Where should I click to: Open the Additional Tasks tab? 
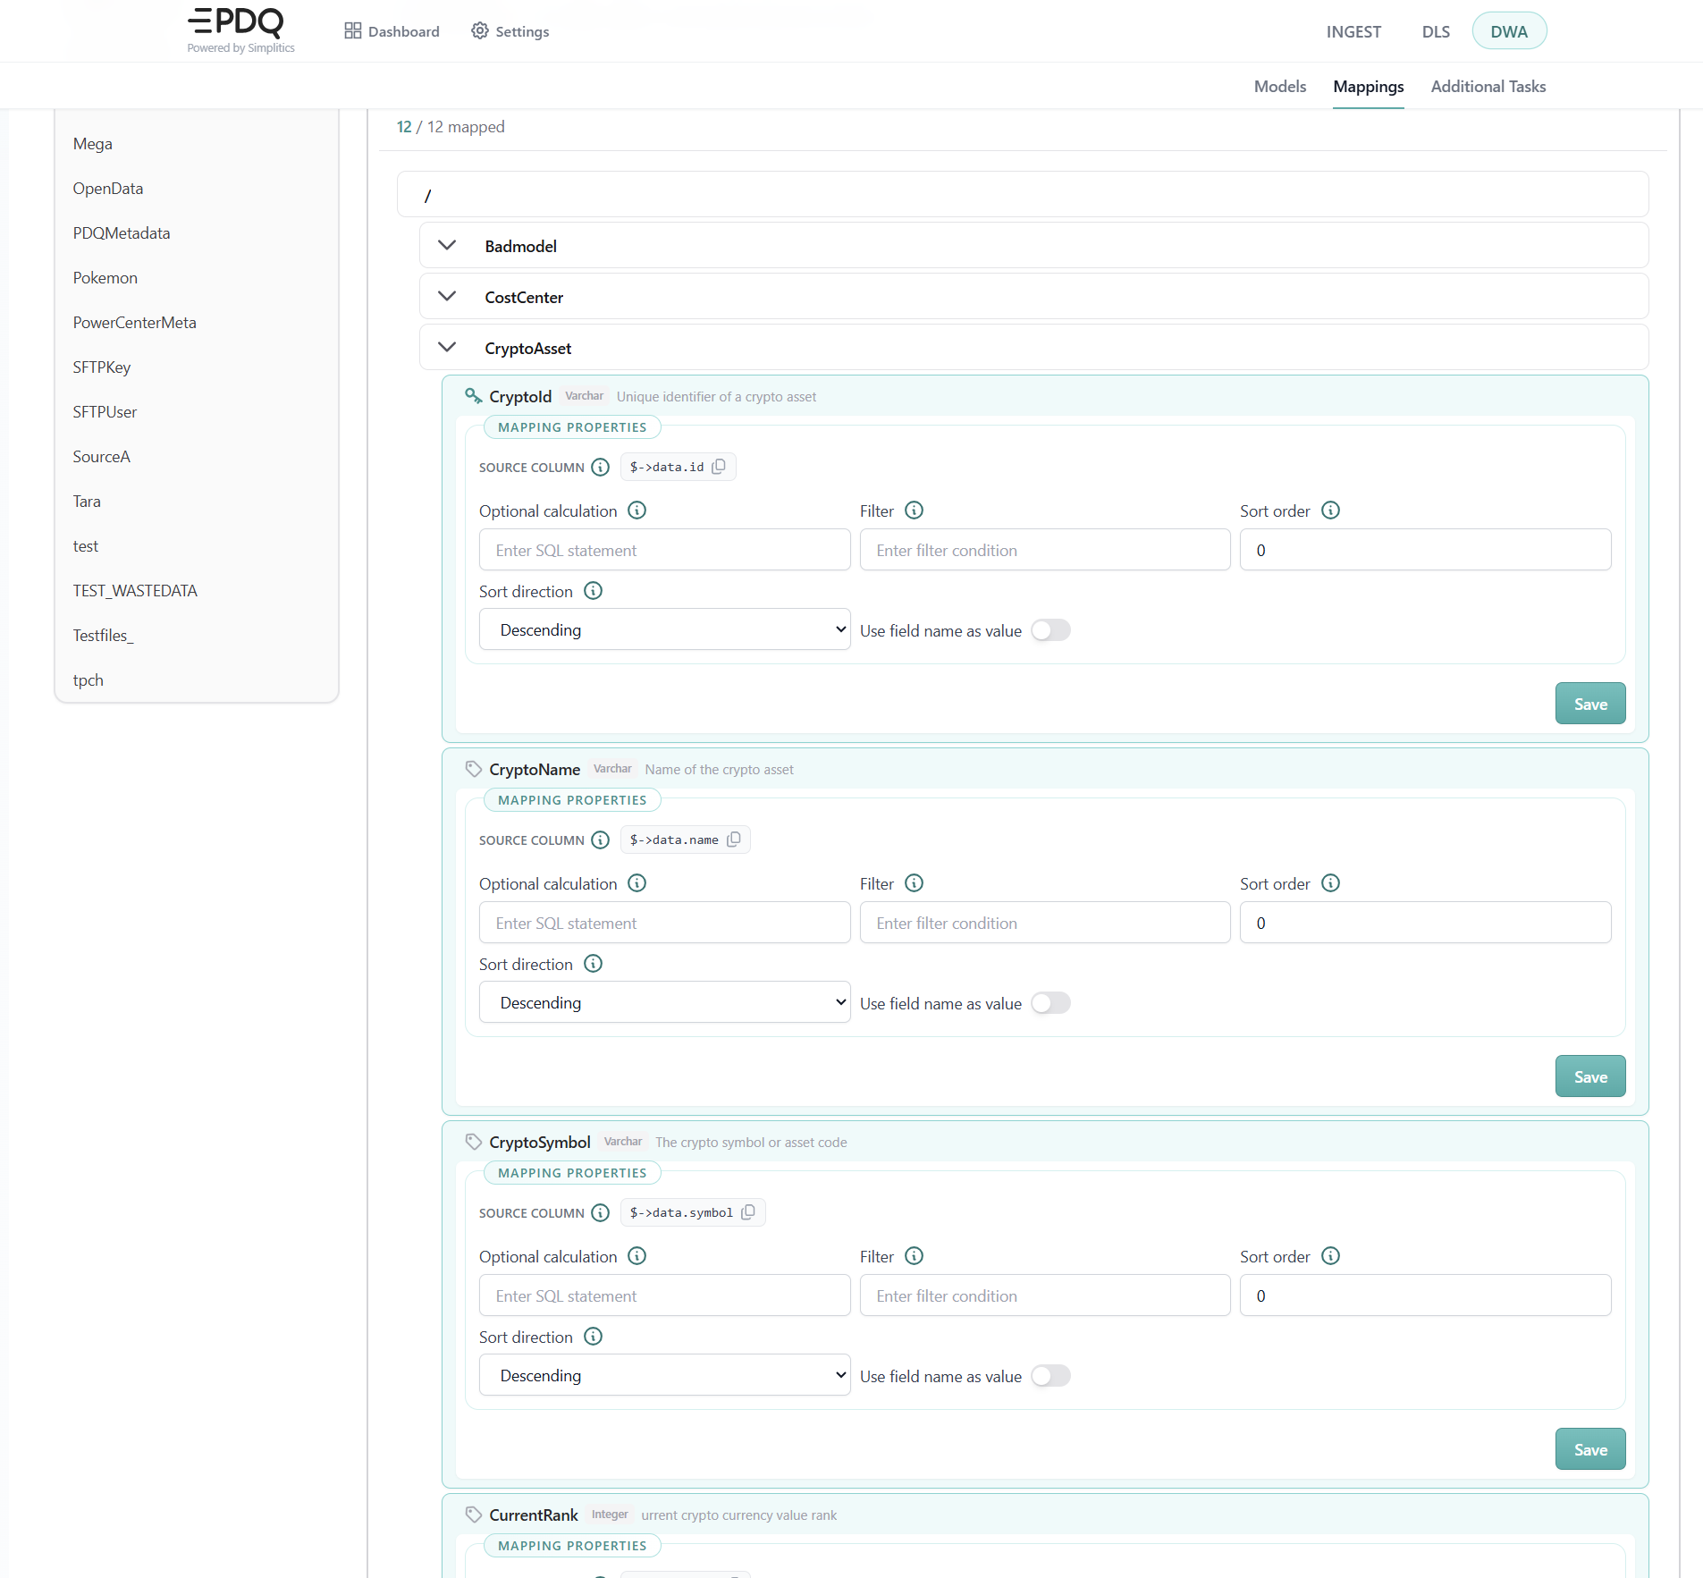pos(1488,87)
